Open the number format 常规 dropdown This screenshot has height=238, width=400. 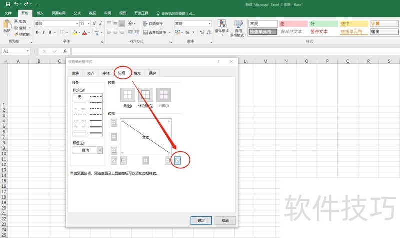209,24
